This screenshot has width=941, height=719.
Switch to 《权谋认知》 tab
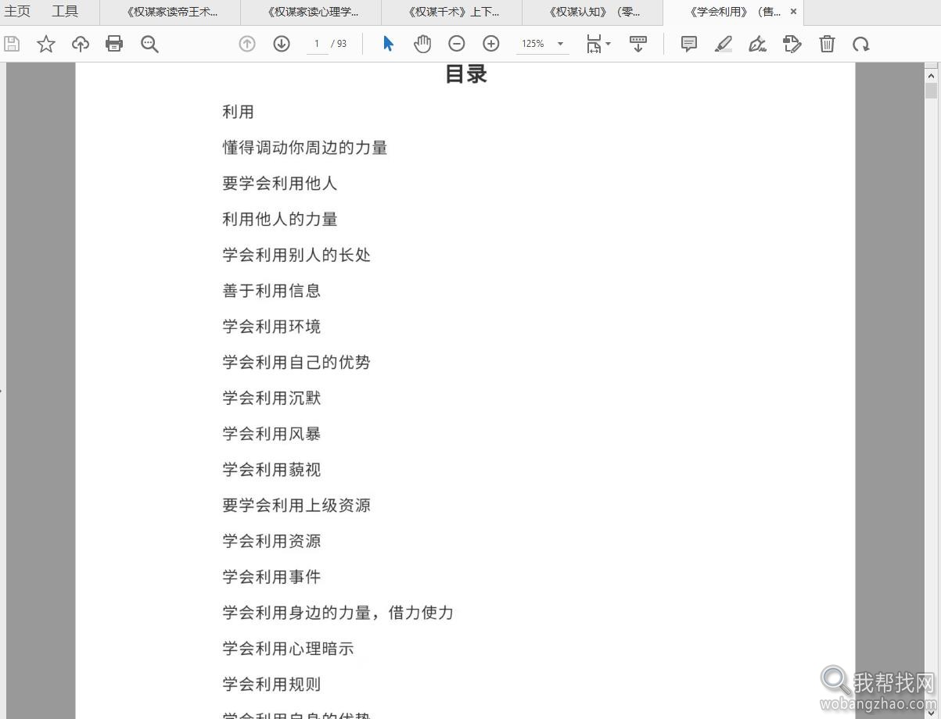[593, 12]
